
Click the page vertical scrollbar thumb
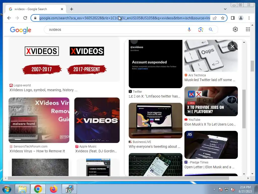[252, 66]
